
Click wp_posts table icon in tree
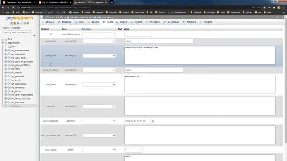click(9, 80)
